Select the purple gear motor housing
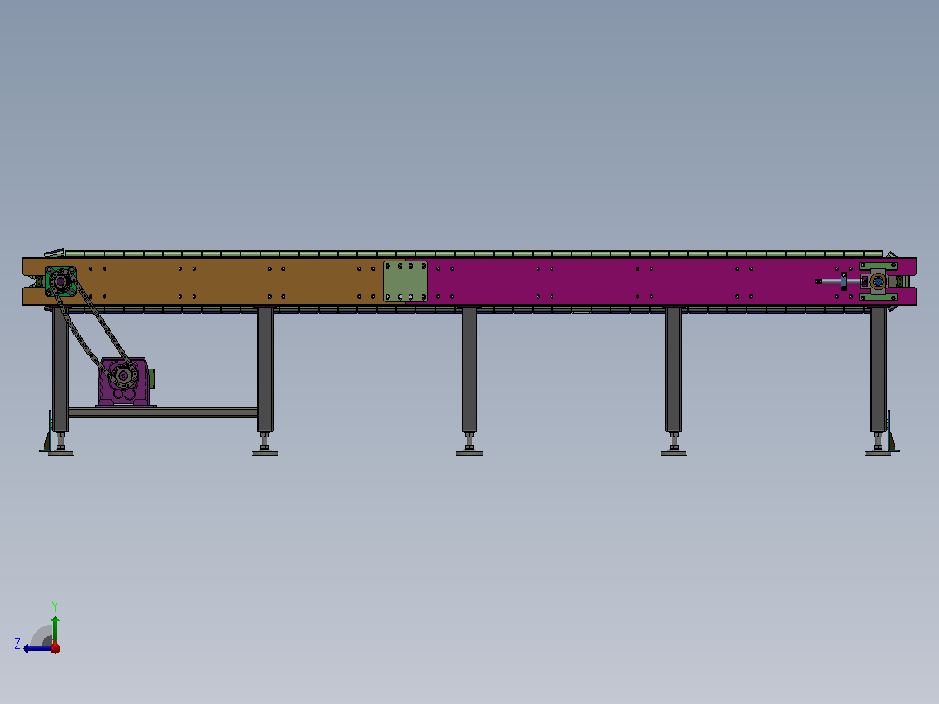939x704 pixels. tap(124, 382)
